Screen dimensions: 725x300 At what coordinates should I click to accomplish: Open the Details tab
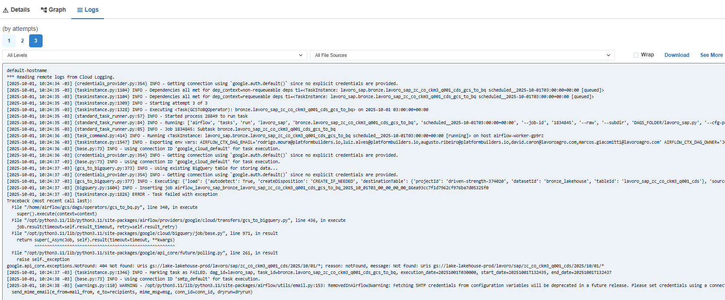[x=16, y=10]
